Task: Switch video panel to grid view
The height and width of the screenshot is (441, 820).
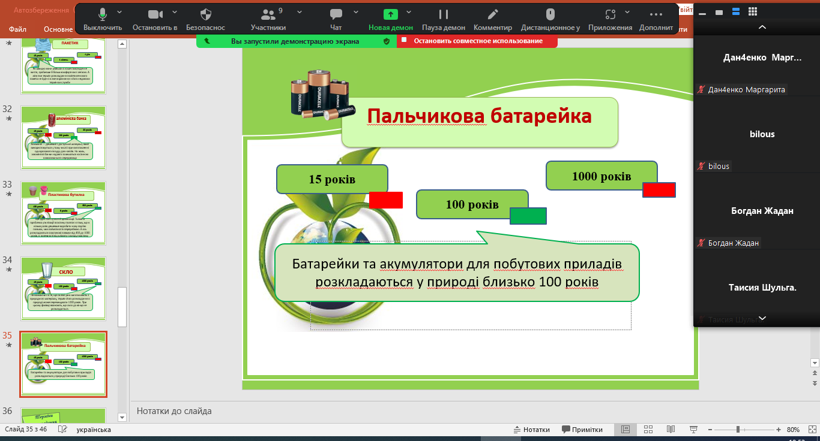Action: point(753,12)
